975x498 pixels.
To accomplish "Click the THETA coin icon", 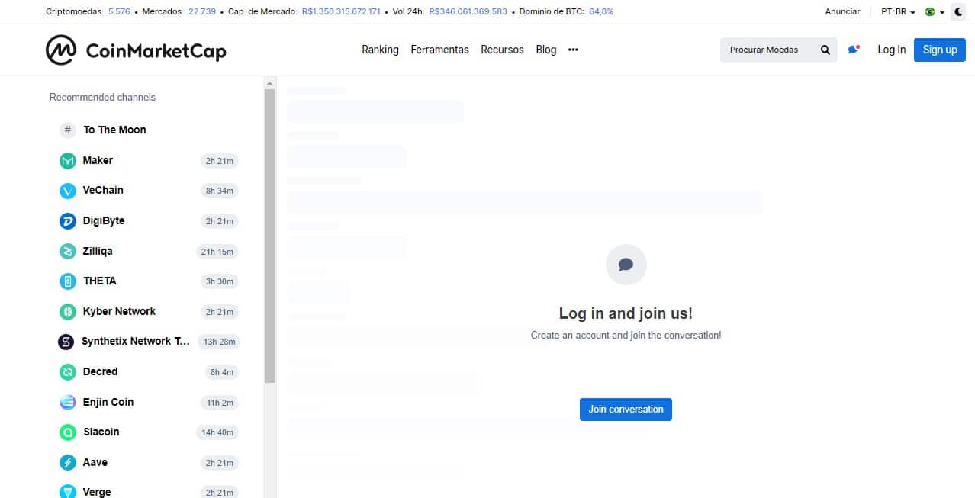I will 68,281.
